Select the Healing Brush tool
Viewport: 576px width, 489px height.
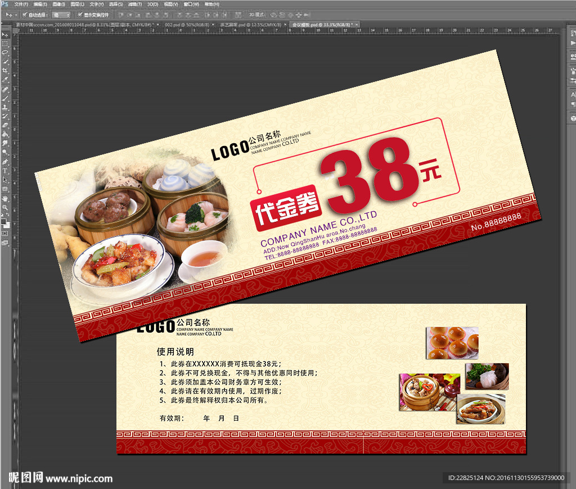pyautogui.click(x=5, y=89)
